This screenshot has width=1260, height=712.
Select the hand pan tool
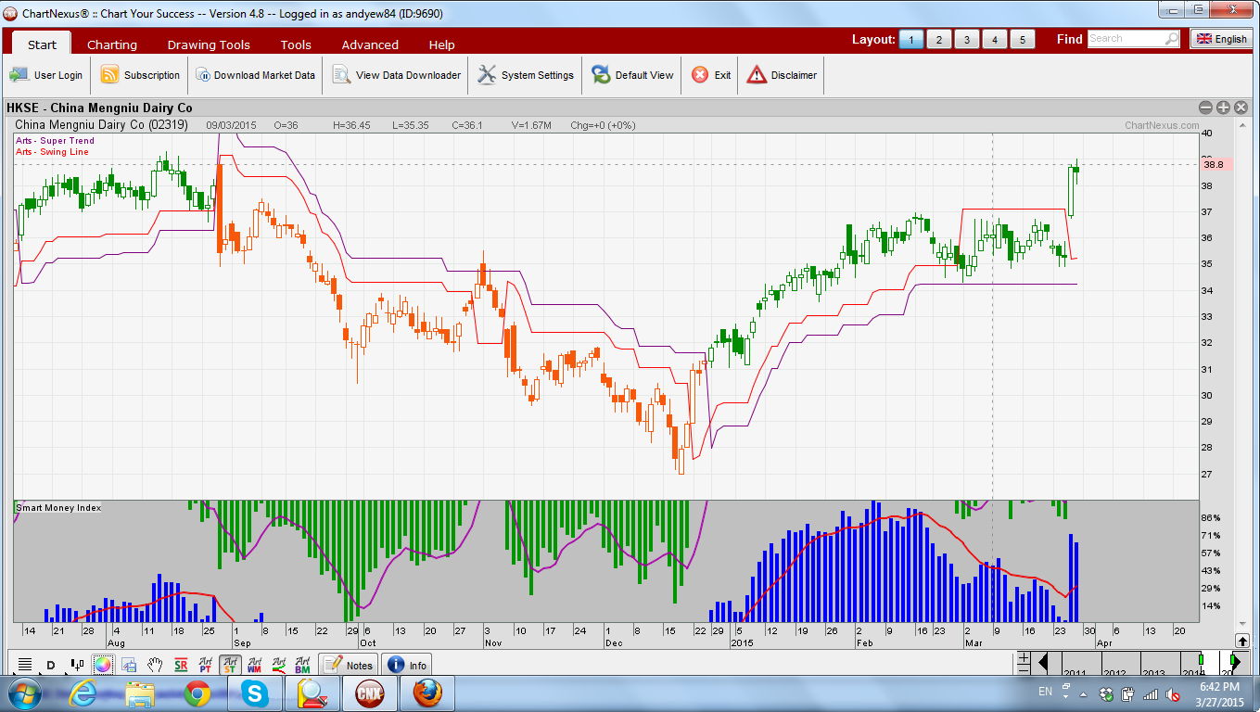point(156,665)
